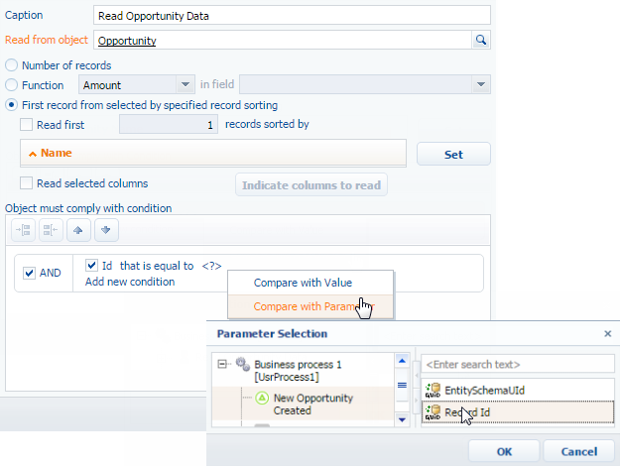The width and height of the screenshot is (620, 466).
Task: Open the 'in field' dropdown
Action: click(481, 85)
